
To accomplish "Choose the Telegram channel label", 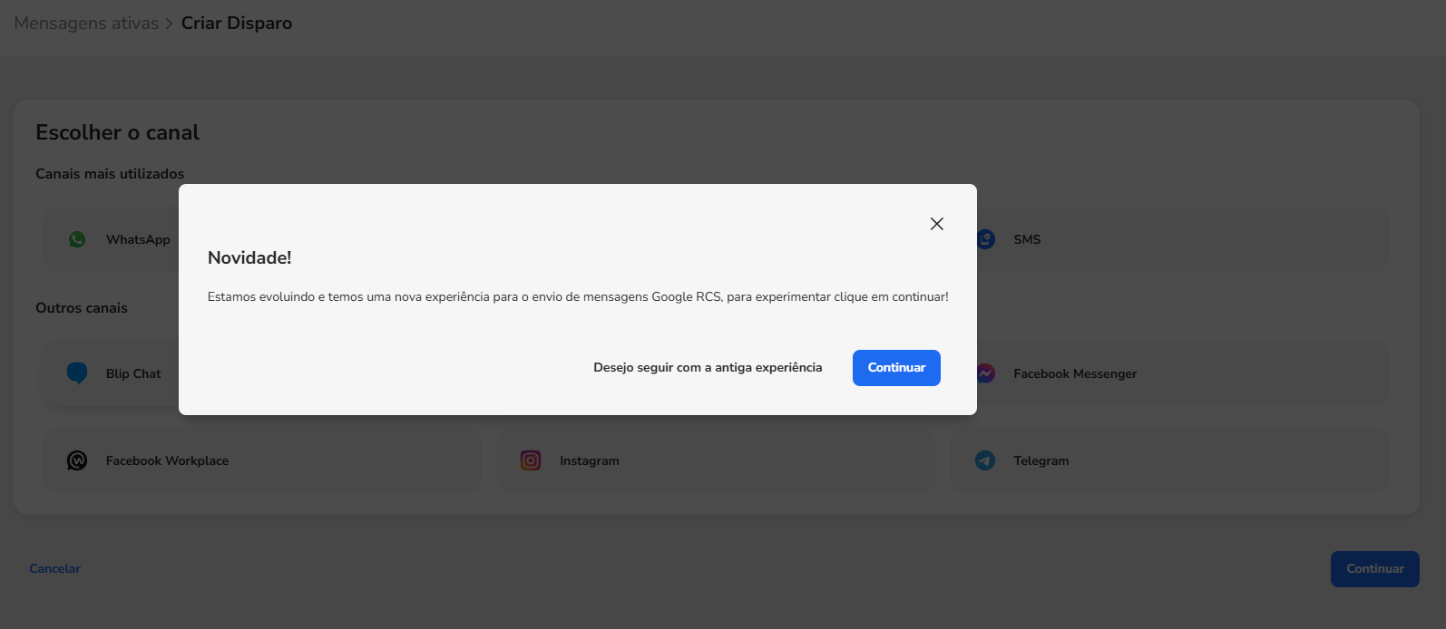I will point(1041,460).
